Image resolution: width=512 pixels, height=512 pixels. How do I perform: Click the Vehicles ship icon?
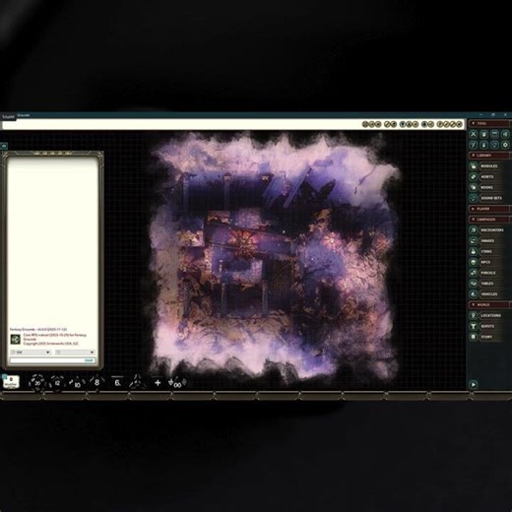point(473,294)
